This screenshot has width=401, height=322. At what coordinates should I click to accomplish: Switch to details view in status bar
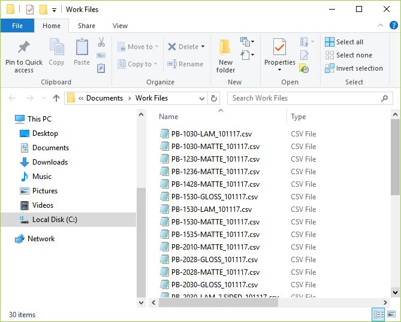point(378,314)
